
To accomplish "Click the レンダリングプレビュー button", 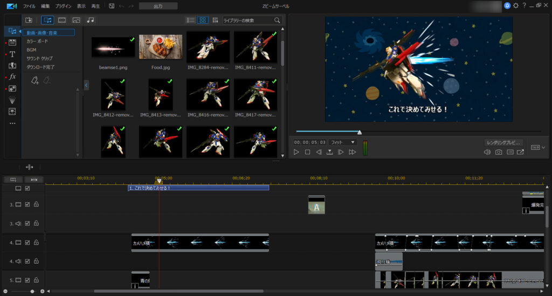I will [503, 142].
